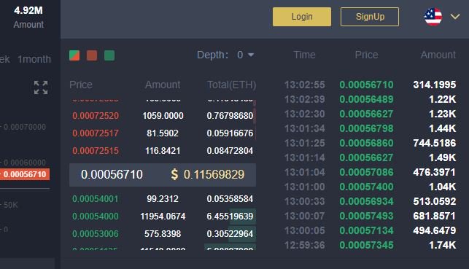
Task: Select the 1month chart interval
Action: point(34,59)
